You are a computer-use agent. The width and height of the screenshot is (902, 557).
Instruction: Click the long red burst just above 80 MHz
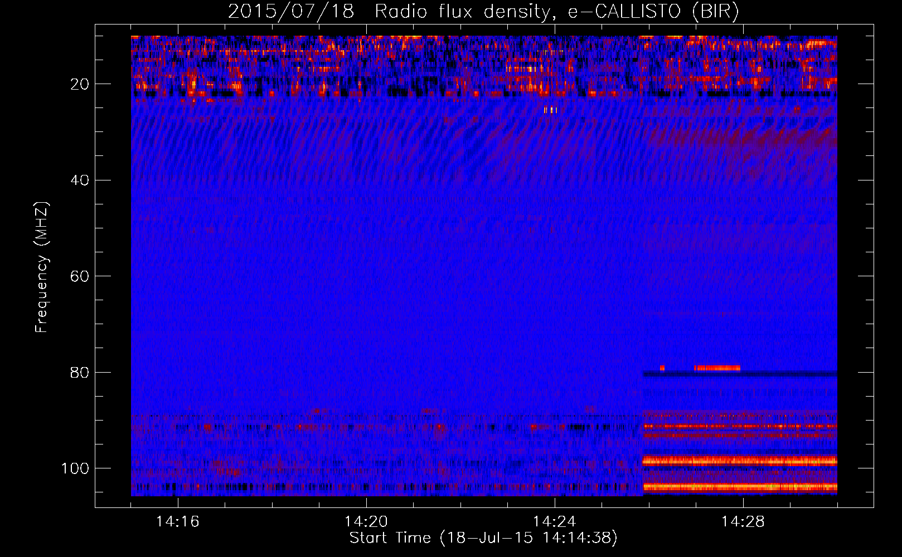tap(717, 368)
